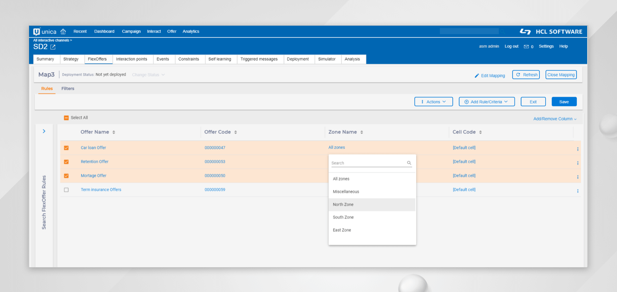Toggle the Select All checkbox
Viewport: 617px width, 292px height.
pos(66,118)
